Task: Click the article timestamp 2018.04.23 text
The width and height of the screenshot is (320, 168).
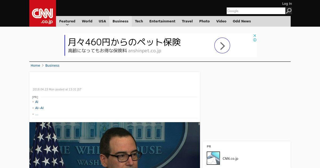Action: coord(57,90)
